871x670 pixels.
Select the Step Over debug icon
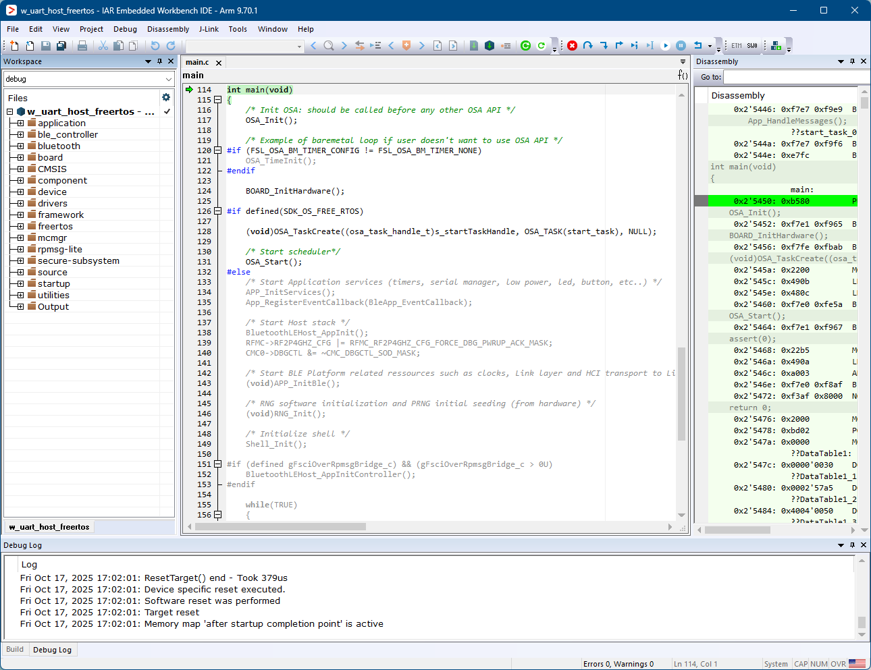click(x=588, y=45)
